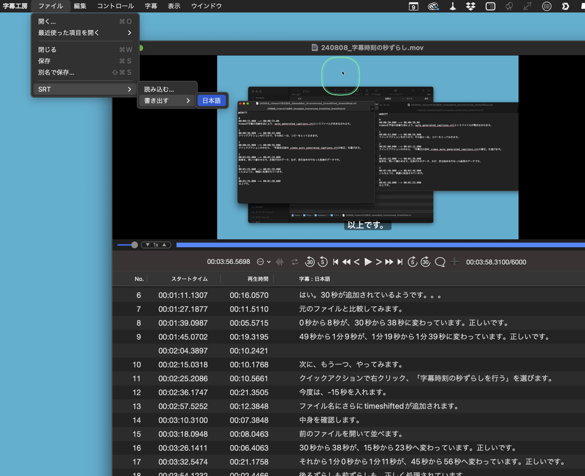
Task: Skip back 30 seconds
Action: 310,262
